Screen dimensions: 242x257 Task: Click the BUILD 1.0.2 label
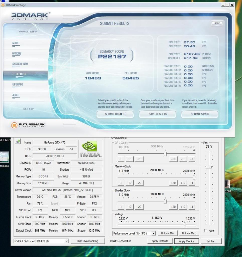pyautogui.click(x=28, y=109)
